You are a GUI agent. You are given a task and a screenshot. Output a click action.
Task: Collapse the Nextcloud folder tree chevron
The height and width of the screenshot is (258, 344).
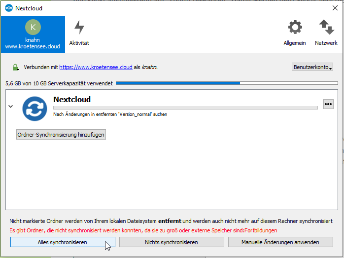(11, 107)
